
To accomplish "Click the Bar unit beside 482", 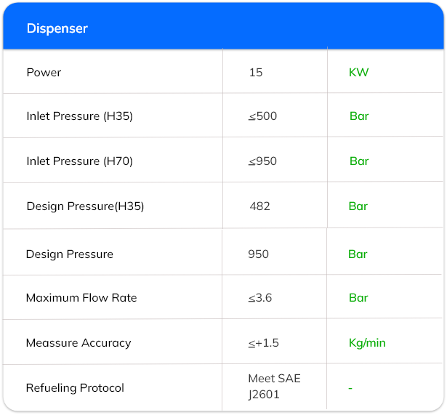I will 358,206.
